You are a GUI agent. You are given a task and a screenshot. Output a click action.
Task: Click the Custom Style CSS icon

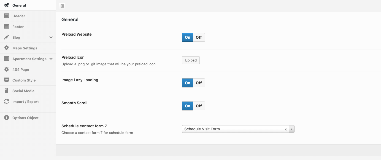7,80
